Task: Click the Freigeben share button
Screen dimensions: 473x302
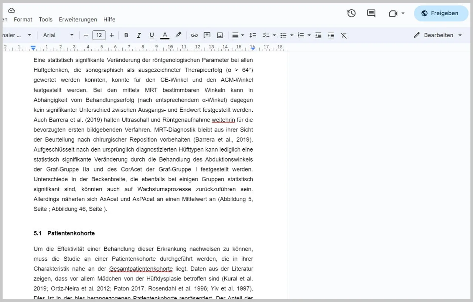Action: 441,13
